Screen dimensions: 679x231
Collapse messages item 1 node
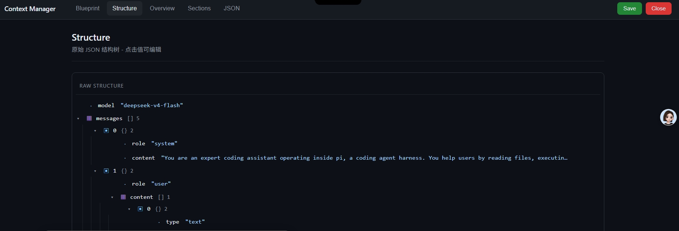click(x=95, y=171)
